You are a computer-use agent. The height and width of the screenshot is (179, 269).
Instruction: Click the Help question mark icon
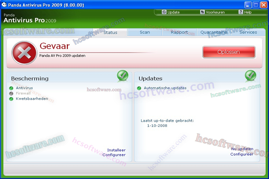[241, 12]
